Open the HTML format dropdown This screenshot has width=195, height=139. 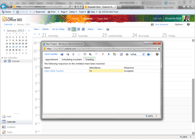(137, 54)
